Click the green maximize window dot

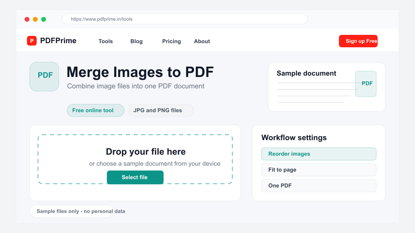point(44,19)
